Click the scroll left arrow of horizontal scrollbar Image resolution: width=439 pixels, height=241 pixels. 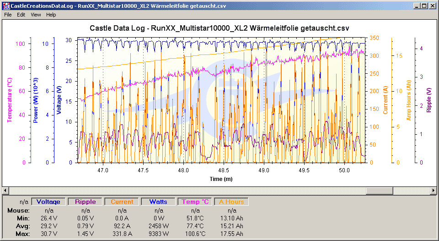pyautogui.click(x=5, y=191)
